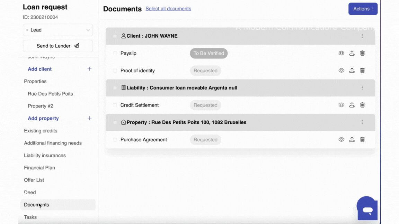Click the To Be Verified status badge
Image resolution: width=399 pixels, height=224 pixels.
click(x=209, y=53)
